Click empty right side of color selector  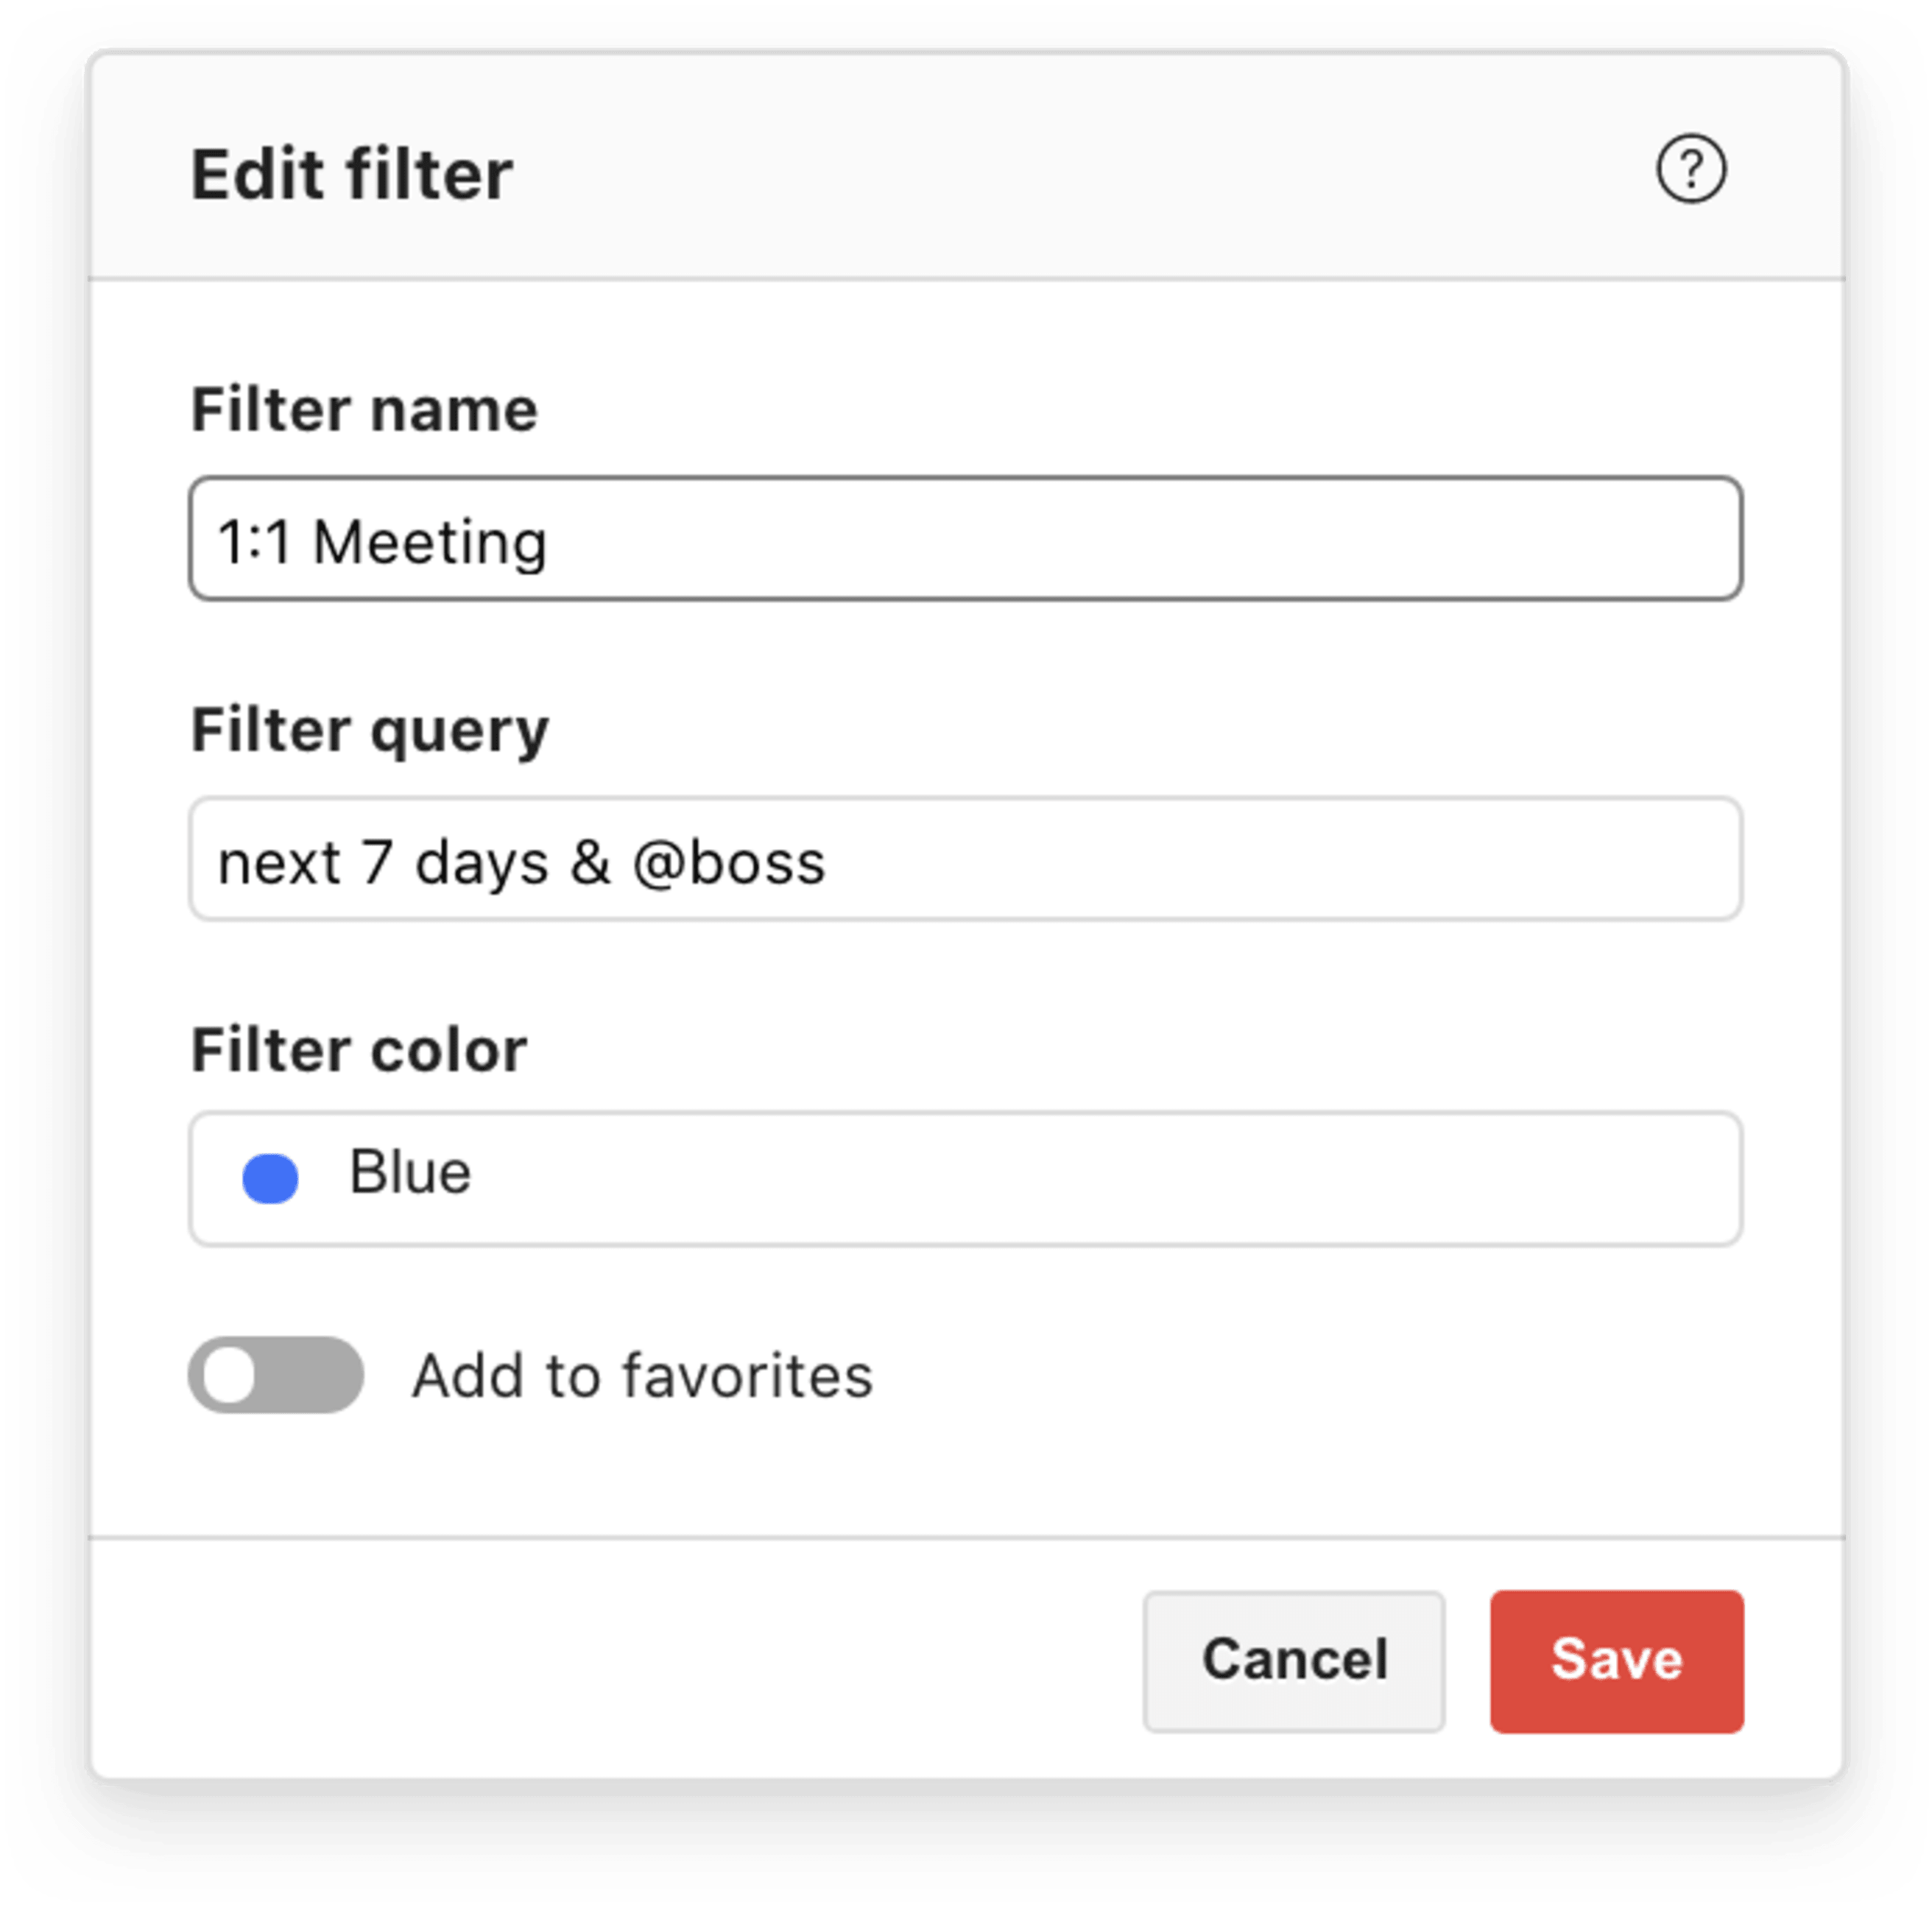[1200, 1178]
